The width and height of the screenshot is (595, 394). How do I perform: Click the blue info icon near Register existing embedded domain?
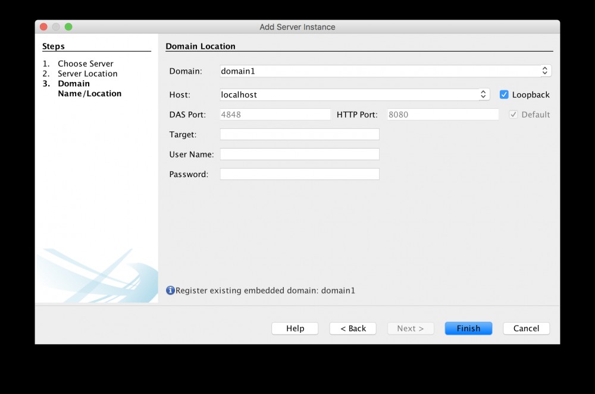pos(170,290)
